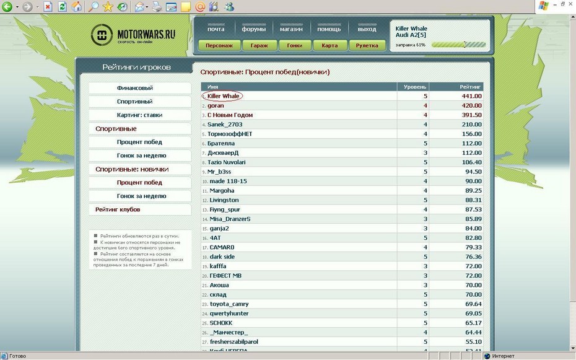
Task: Select Гонок за неделю under Спортивные
Action: point(141,156)
